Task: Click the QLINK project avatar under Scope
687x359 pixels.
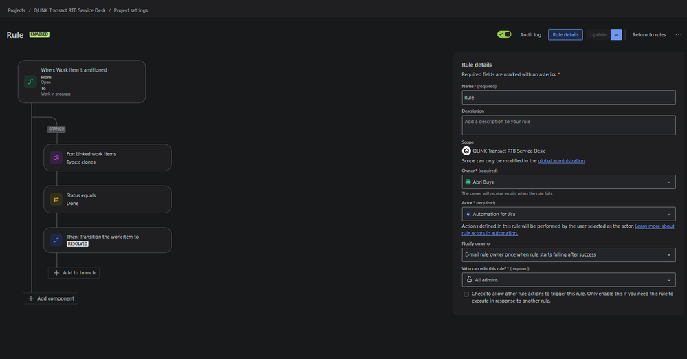Action: tap(466, 151)
